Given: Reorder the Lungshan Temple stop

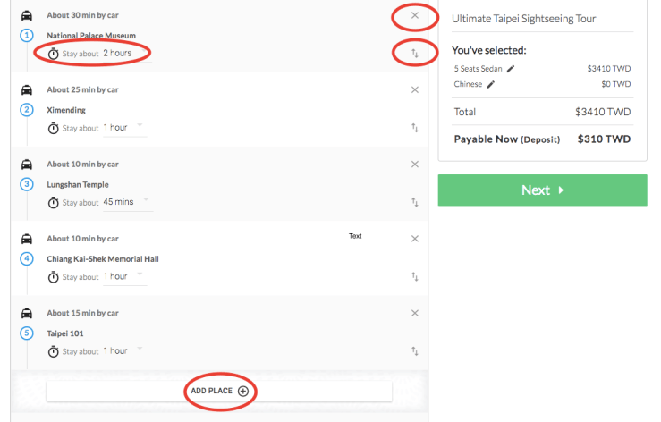Looking at the screenshot, I should point(414,203).
